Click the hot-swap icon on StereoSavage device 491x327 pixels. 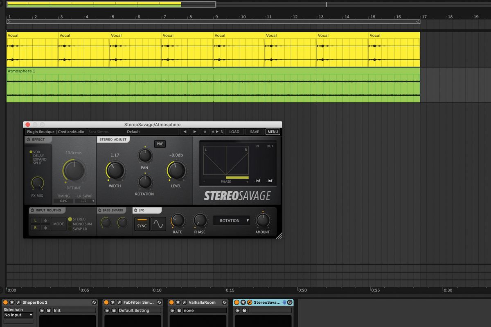click(290, 302)
